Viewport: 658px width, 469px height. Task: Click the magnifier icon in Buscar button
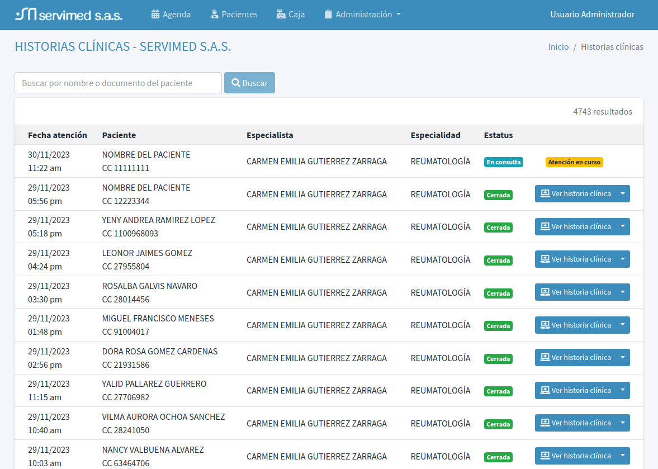click(x=236, y=83)
